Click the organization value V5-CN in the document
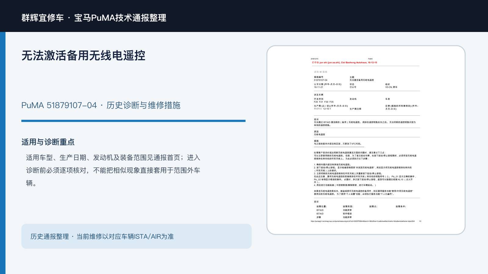The width and height of the screenshot is (488, 274). point(391,87)
